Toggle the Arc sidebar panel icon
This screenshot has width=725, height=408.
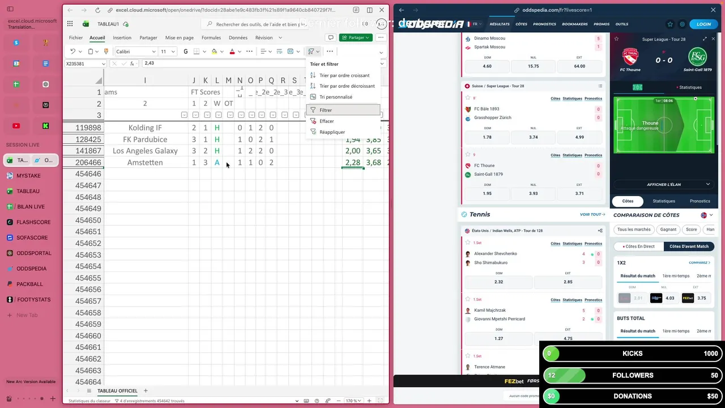pyautogui.click(x=10, y=9)
